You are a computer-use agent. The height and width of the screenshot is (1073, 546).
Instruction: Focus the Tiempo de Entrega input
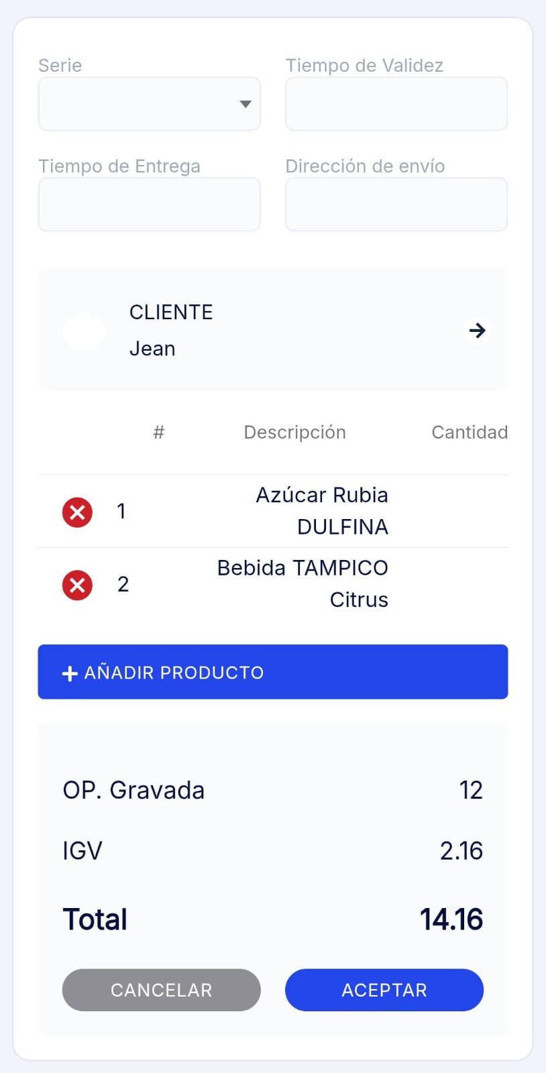click(x=149, y=205)
